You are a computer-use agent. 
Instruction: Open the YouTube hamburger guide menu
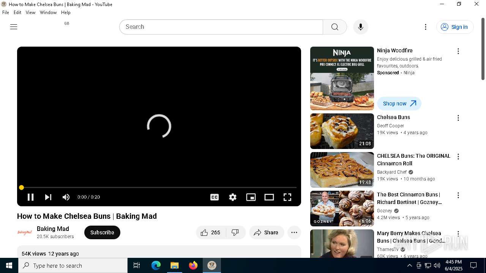click(x=14, y=27)
